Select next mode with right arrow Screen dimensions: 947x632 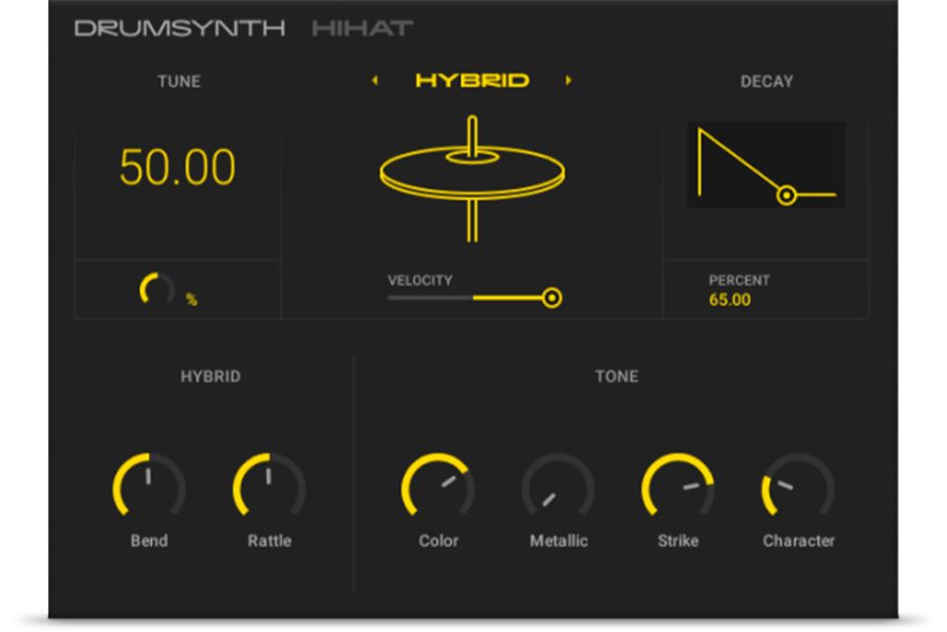[x=568, y=81]
